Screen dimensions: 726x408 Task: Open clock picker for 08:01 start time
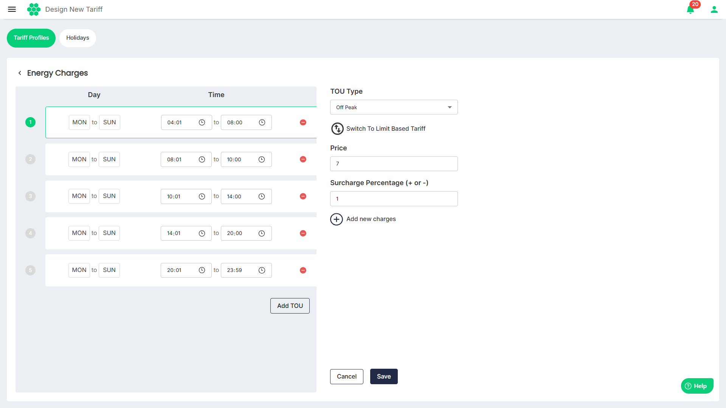tap(202, 159)
